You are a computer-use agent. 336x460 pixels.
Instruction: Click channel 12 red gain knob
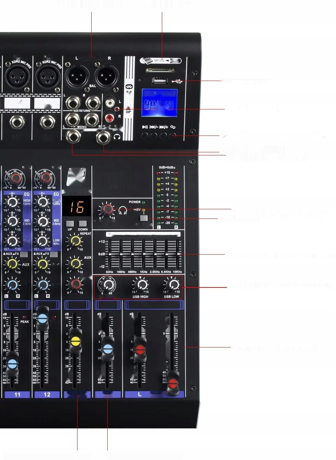[x=45, y=178]
